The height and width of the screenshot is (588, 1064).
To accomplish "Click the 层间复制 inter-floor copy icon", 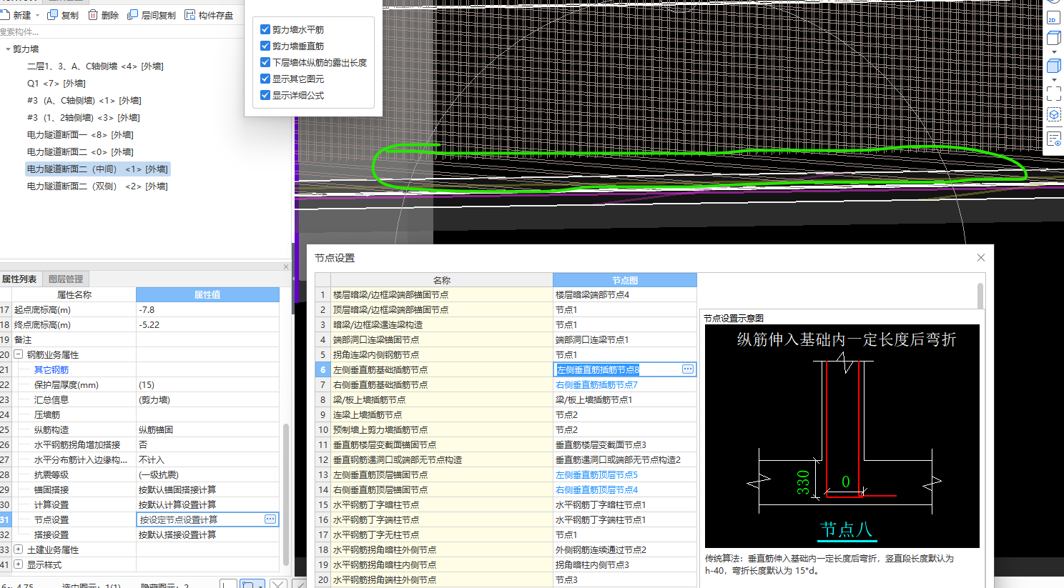I will (133, 15).
